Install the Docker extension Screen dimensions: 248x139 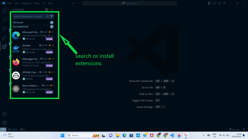click(x=49, y=52)
